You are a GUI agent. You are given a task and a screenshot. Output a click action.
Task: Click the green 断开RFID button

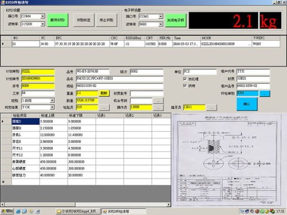pos(57,20)
